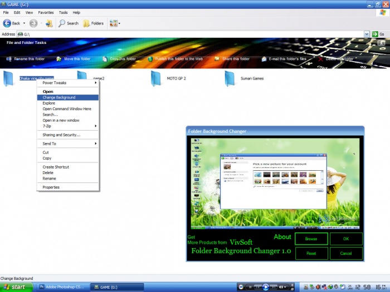Click Rename this folder task
The height and width of the screenshot is (292, 390).
pos(26,59)
